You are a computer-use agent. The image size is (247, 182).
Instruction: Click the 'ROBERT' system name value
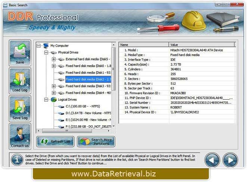(176, 107)
